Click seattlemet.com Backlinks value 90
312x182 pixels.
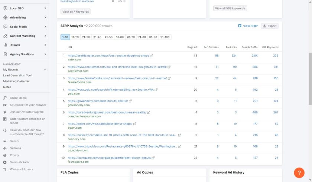point(235,67)
